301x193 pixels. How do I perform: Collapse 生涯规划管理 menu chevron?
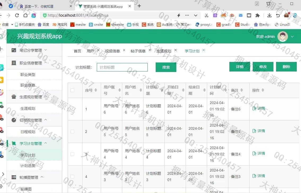[46, 96]
